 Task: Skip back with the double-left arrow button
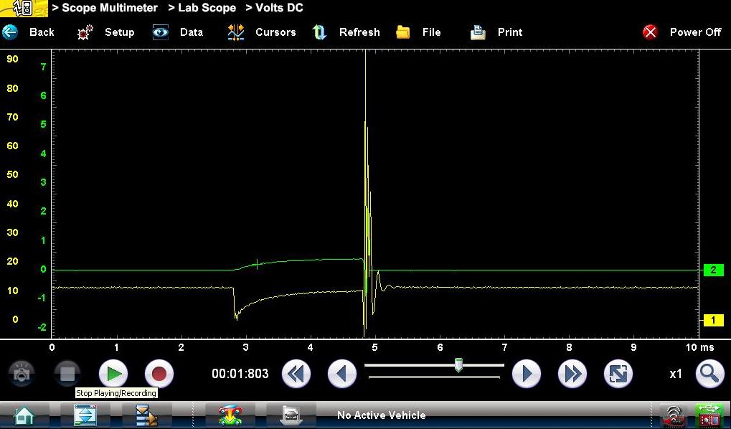coord(296,374)
